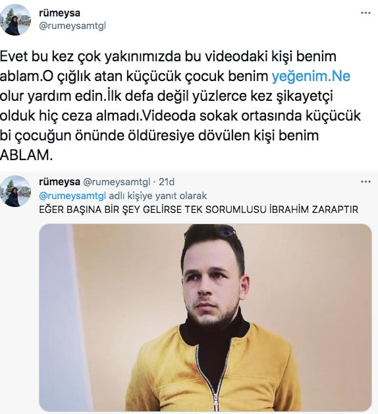Image resolution: width=378 pixels, height=414 pixels.
Task: Click the final word ABLAM. in main tweet
Action: pyautogui.click(x=26, y=155)
